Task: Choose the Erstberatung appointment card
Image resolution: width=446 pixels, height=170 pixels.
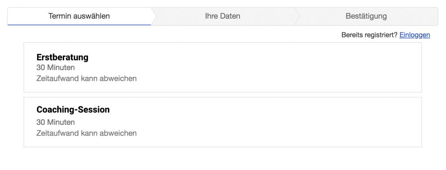Action: pos(223,67)
